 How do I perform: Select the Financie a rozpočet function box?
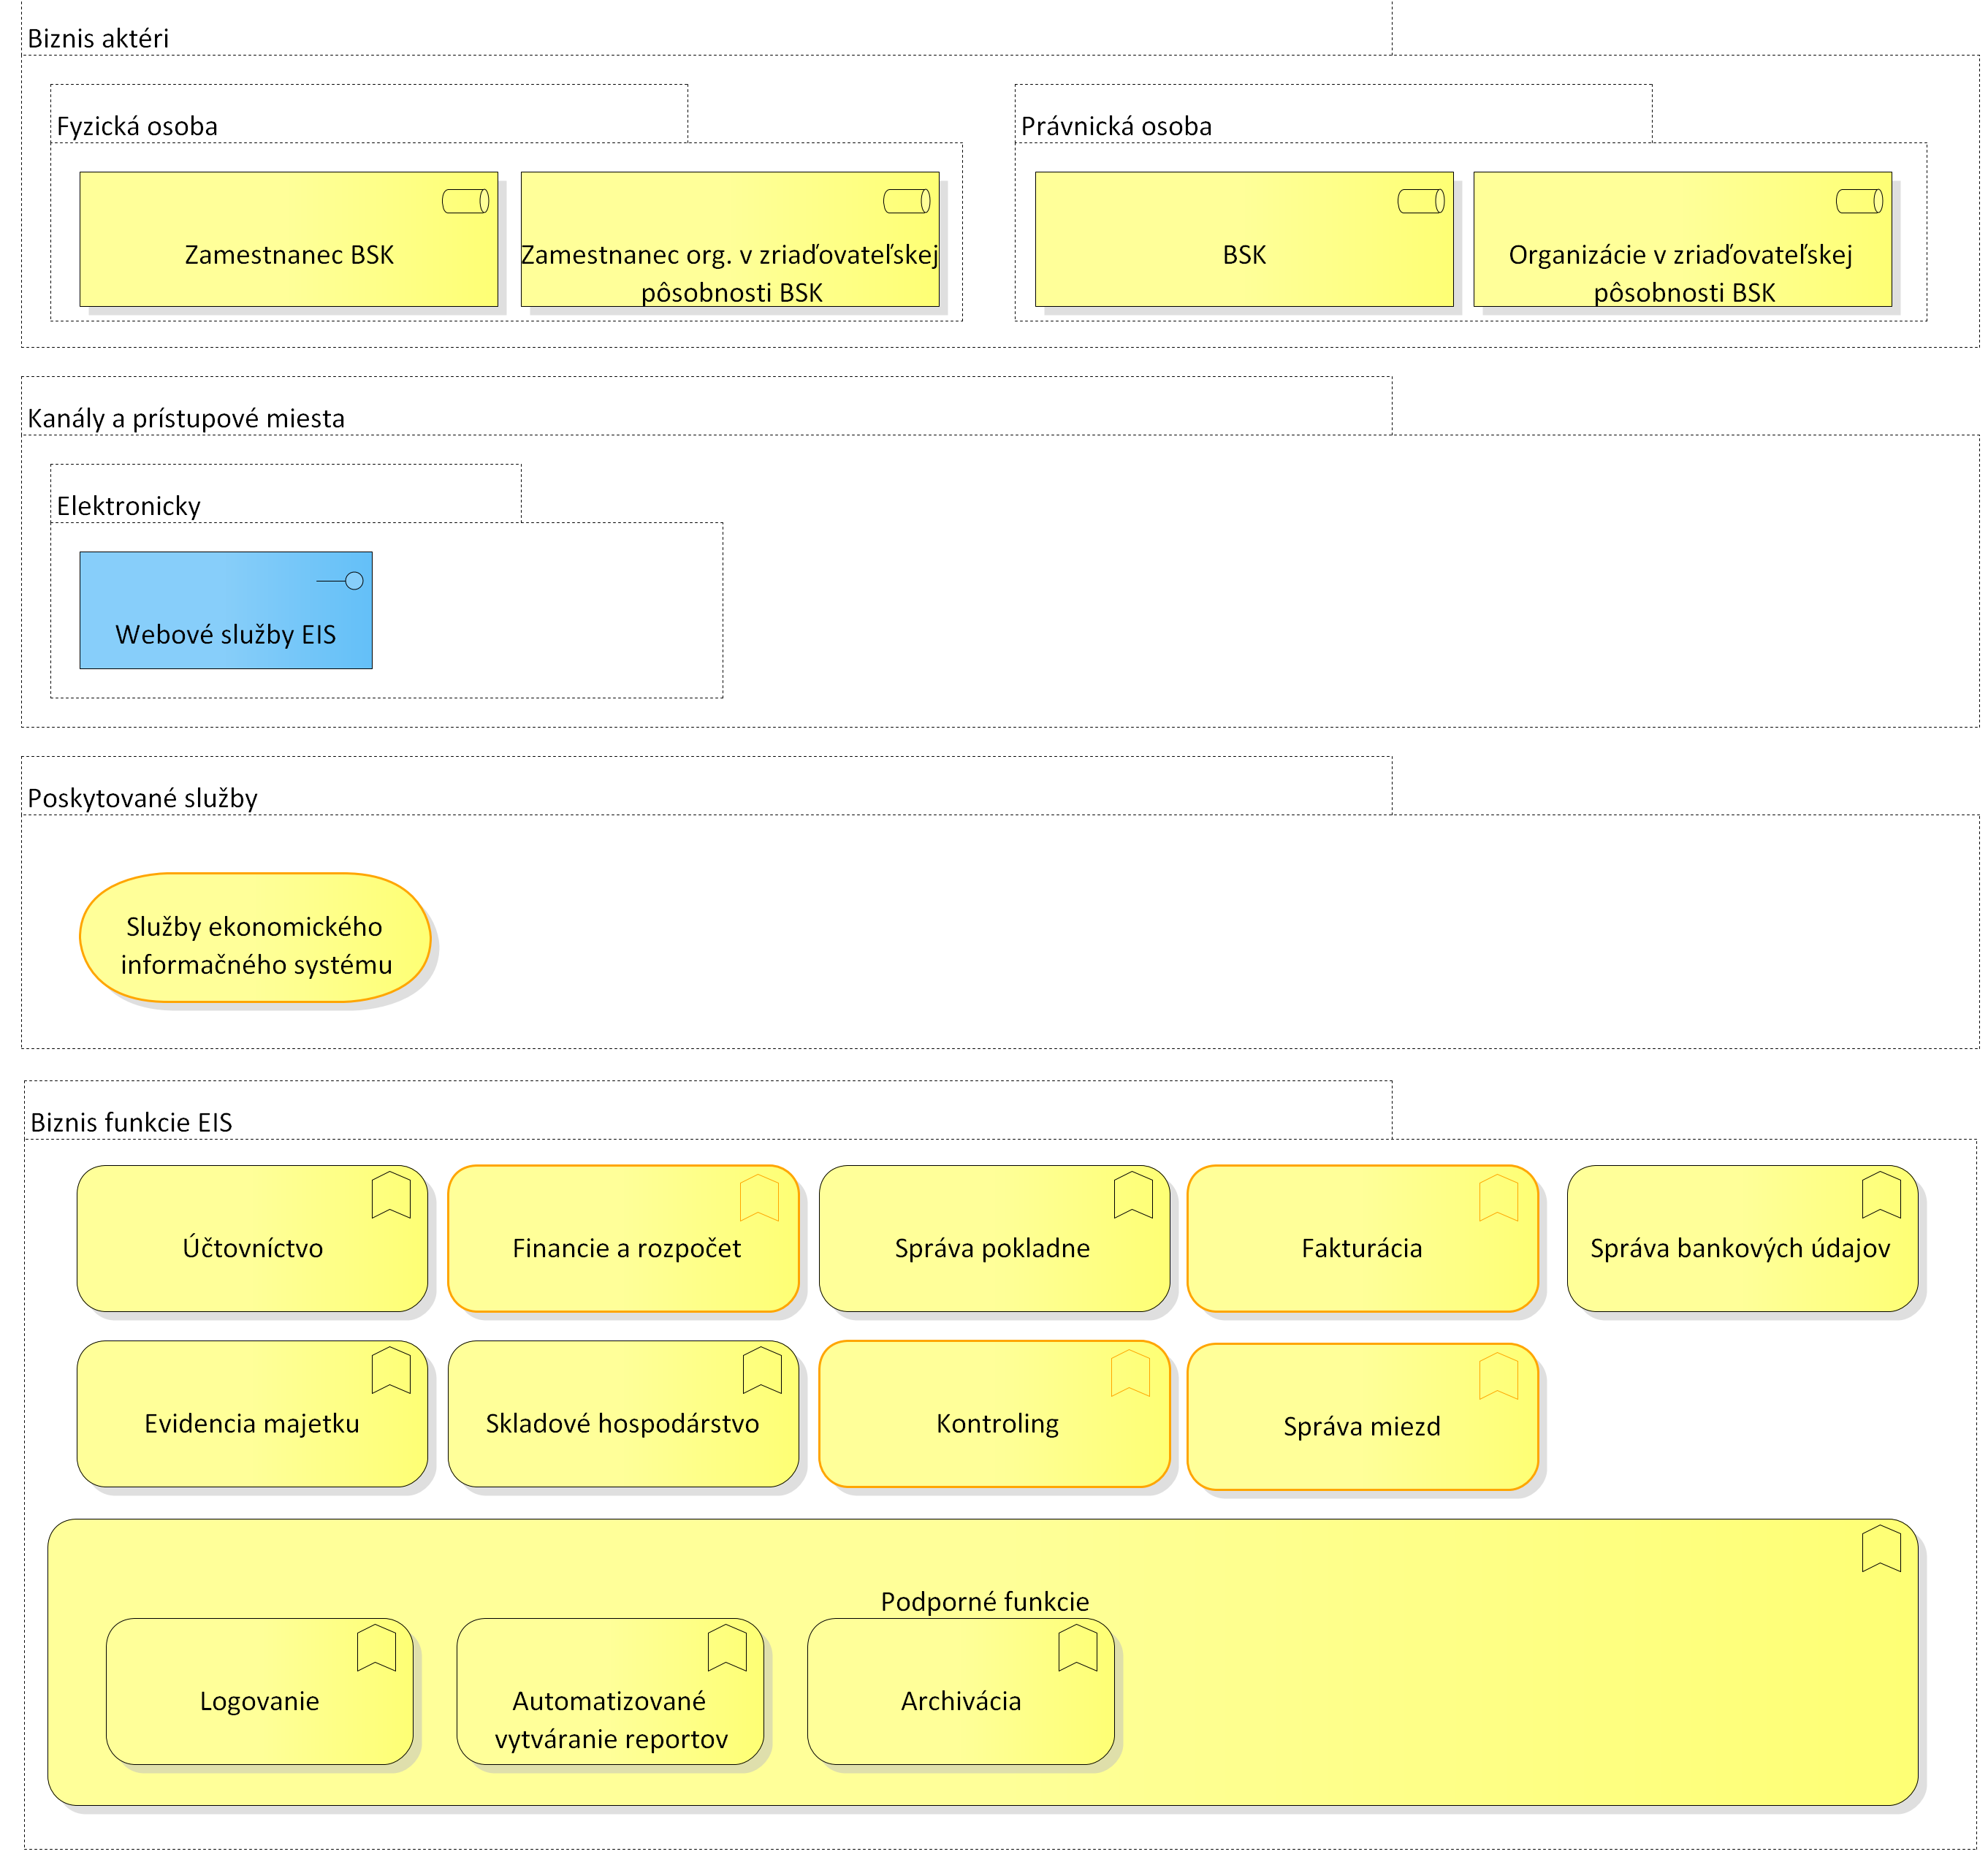(x=624, y=1238)
